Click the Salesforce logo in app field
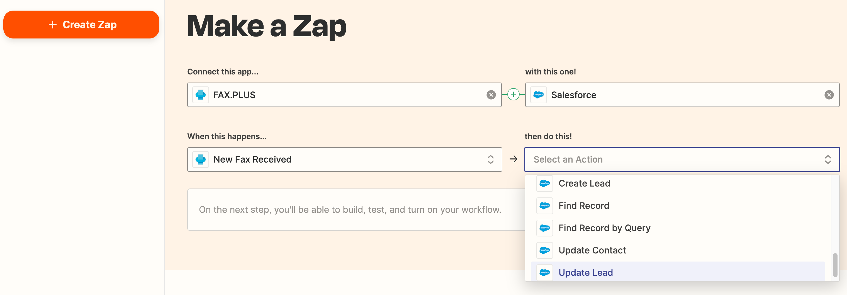847x295 pixels. pyautogui.click(x=539, y=95)
